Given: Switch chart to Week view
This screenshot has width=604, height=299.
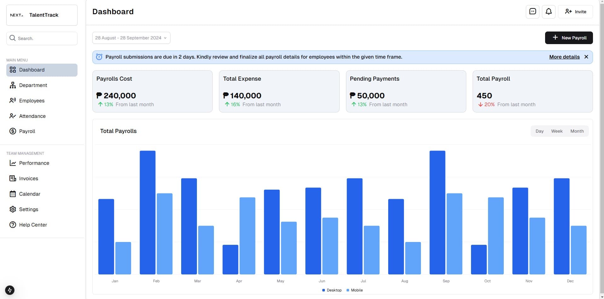Looking at the screenshot, I should point(557,131).
